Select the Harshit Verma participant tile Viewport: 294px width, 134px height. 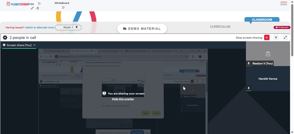268,79
